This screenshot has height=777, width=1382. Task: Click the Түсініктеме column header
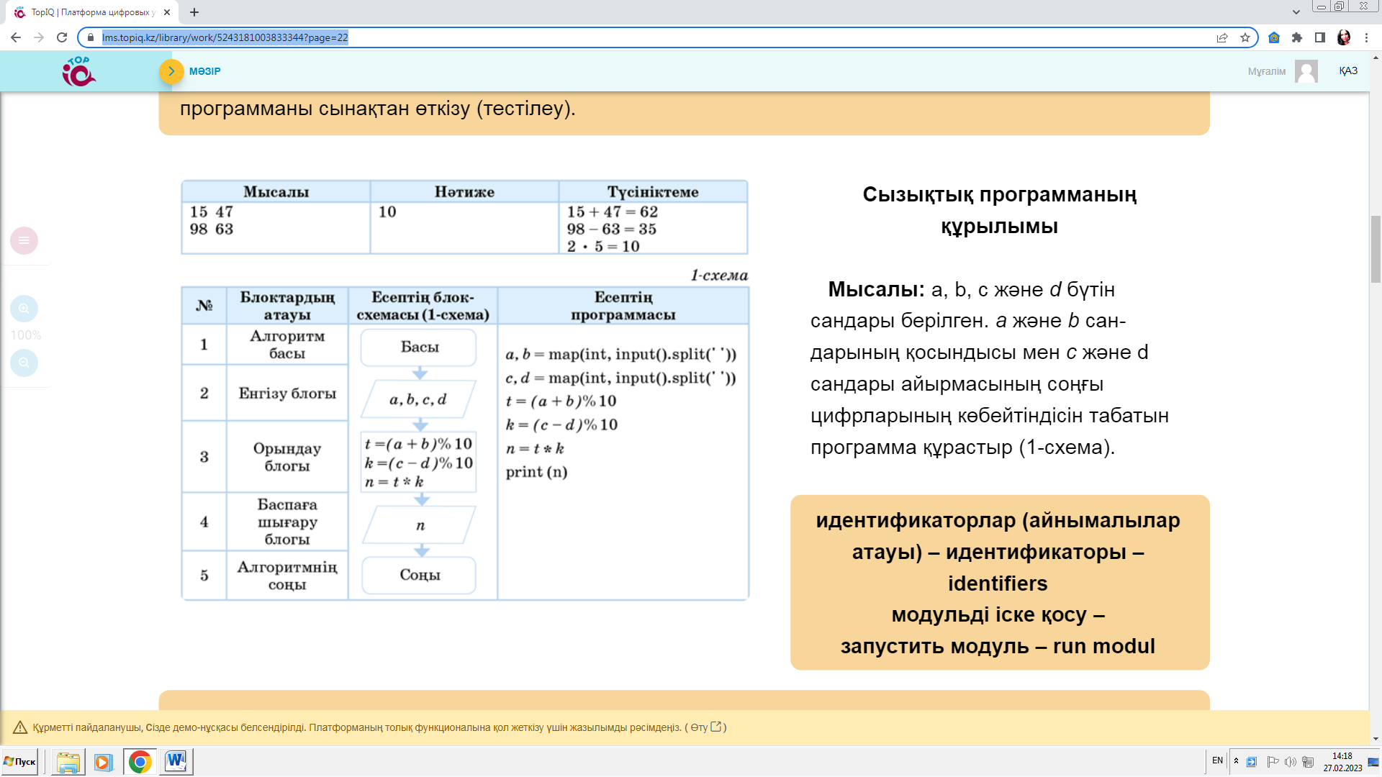click(653, 192)
